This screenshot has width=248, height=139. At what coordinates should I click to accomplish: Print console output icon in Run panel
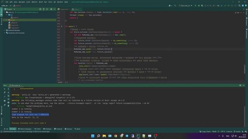[x=9, y=102]
